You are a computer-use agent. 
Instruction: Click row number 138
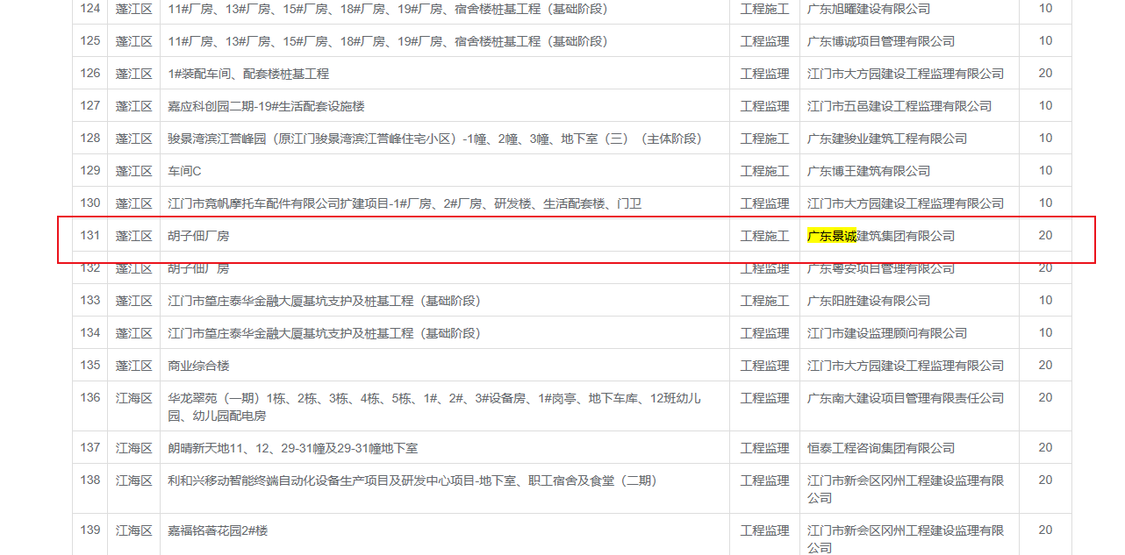click(90, 480)
